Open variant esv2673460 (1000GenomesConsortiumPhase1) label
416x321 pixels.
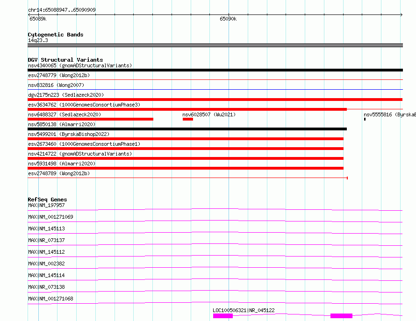point(84,144)
